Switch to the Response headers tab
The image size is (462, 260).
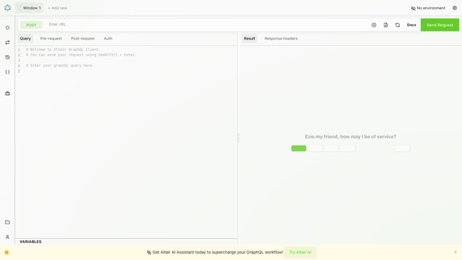point(281,38)
